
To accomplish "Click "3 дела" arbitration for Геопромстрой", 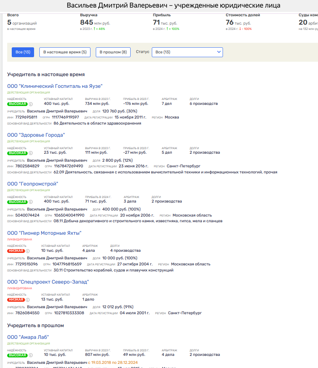I will pos(130,201).
